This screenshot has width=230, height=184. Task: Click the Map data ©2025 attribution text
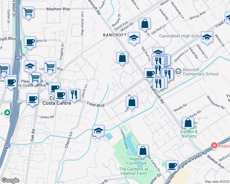(217, 182)
